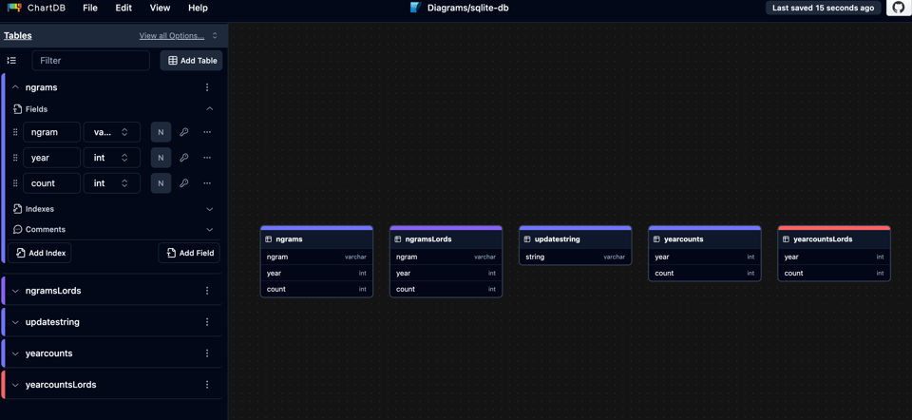Screen dimensions: 912x420
Task: Open ngrams table three-dot menu
Action: pos(207,87)
